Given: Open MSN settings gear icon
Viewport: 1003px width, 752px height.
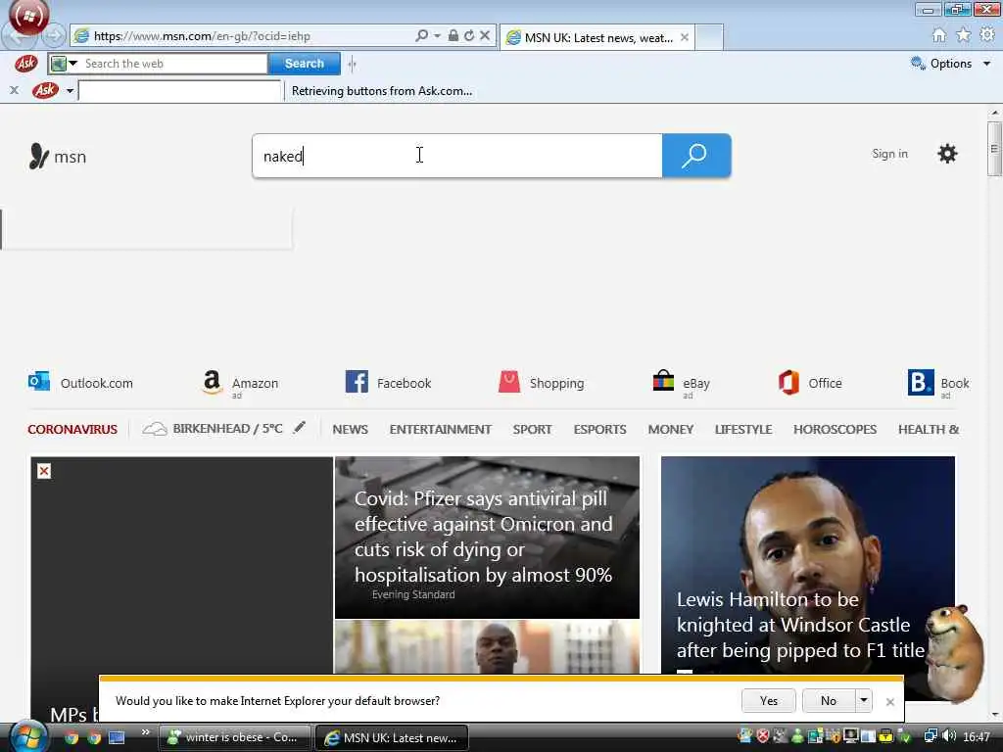Looking at the screenshot, I should coord(947,154).
